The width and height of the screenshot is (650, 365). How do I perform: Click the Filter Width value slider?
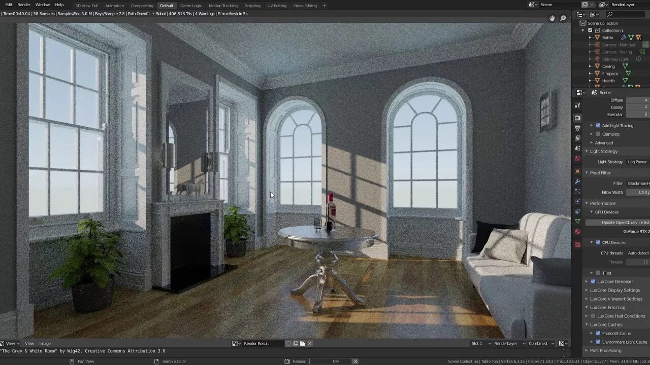(638, 192)
